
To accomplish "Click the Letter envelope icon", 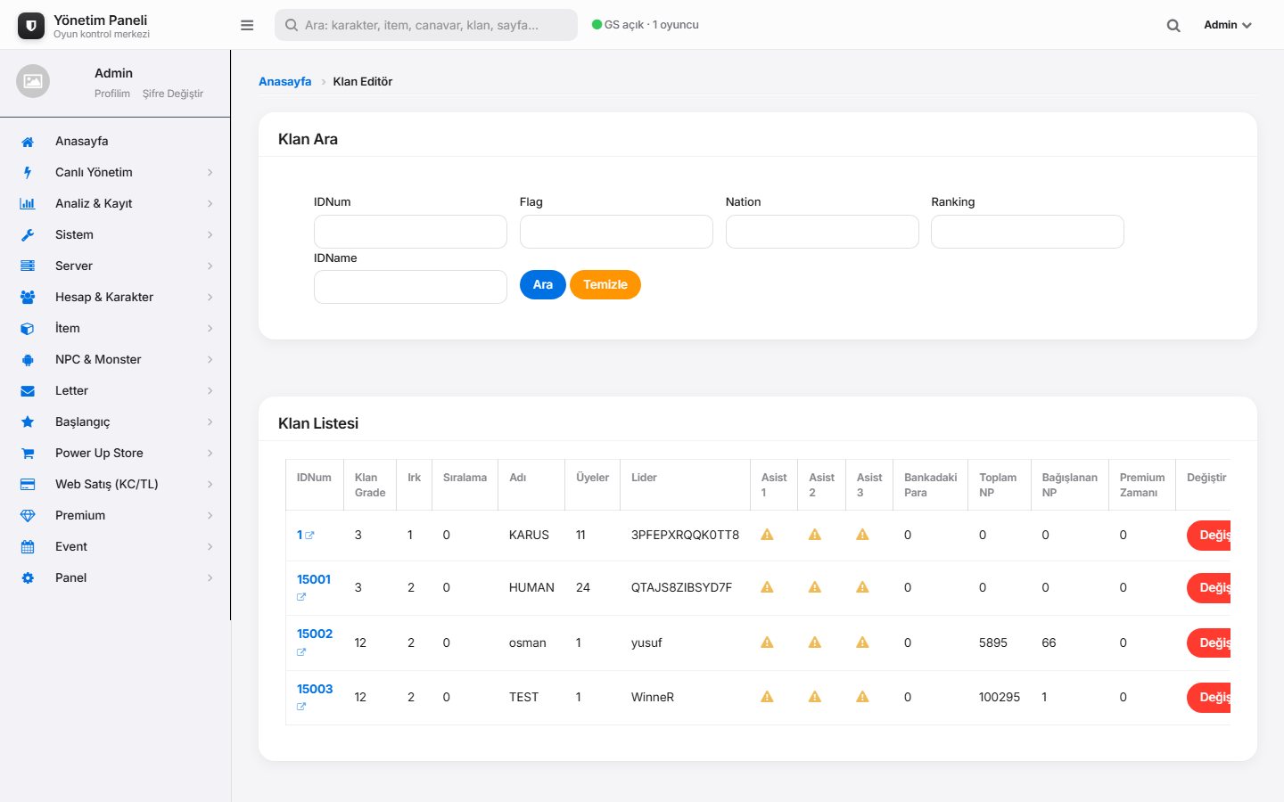I will click(x=28, y=391).
